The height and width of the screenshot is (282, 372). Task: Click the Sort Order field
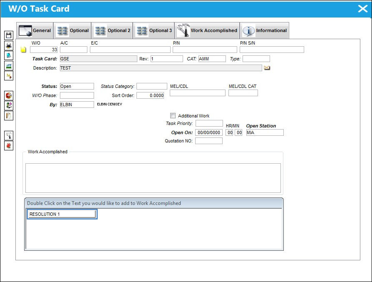tap(150, 95)
